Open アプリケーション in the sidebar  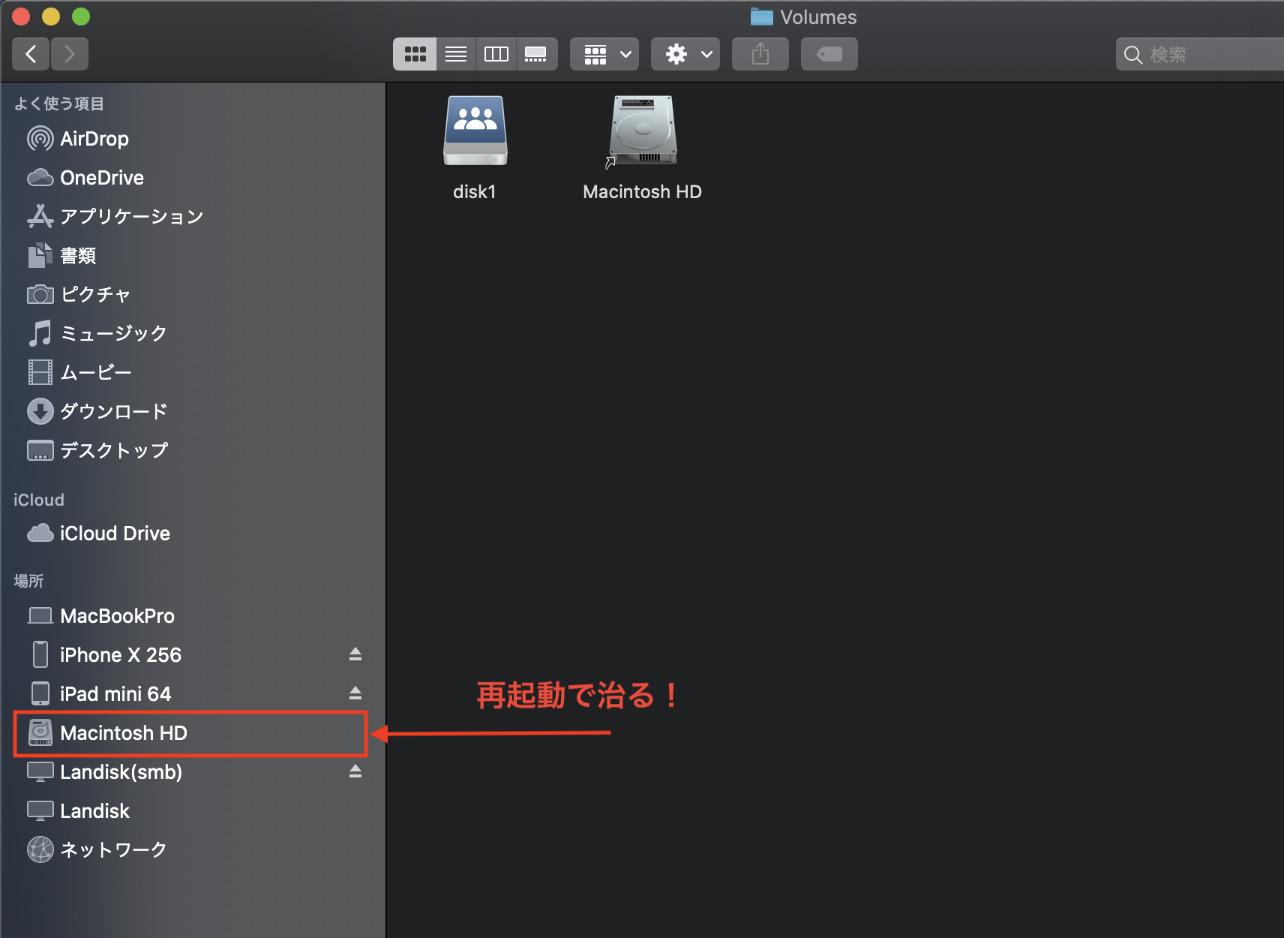tap(193, 217)
